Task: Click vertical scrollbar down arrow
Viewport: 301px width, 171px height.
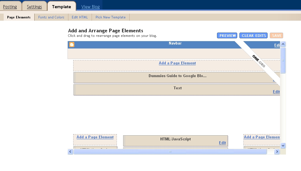Action: point(283,146)
